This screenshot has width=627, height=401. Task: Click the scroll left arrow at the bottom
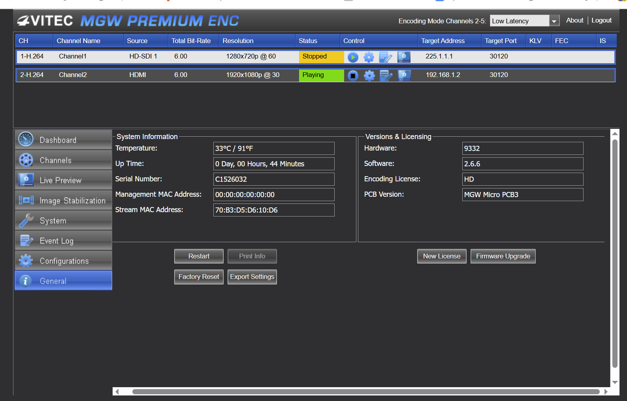pos(117,392)
